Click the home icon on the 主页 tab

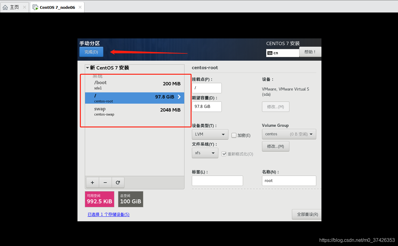click(5, 7)
